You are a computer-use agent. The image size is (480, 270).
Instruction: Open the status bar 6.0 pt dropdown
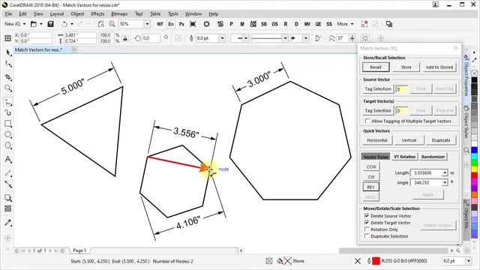(x=469, y=261)
